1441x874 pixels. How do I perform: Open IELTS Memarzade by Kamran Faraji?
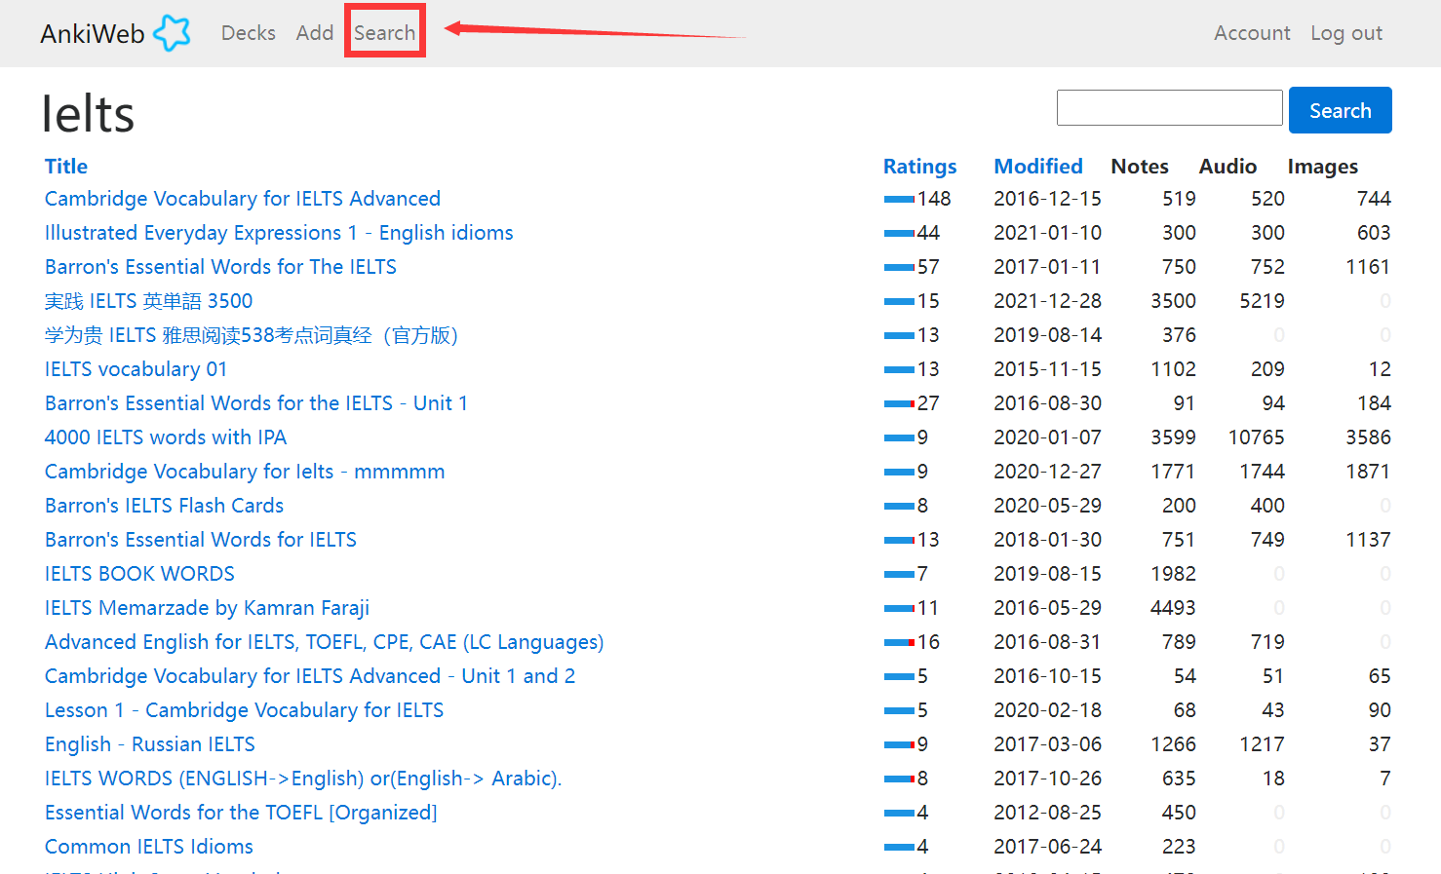pos(208,608)
